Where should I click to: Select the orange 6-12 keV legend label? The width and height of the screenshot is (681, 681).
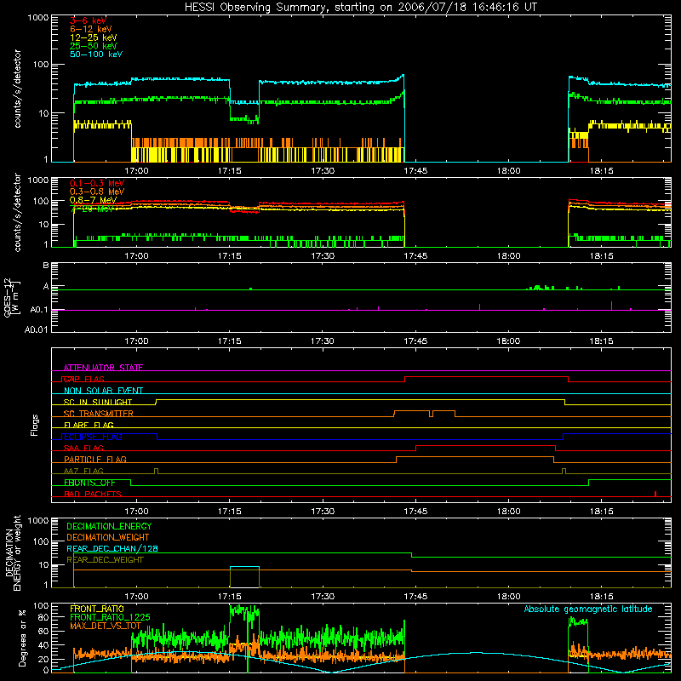pyautogui.click(x=91, y=29)
